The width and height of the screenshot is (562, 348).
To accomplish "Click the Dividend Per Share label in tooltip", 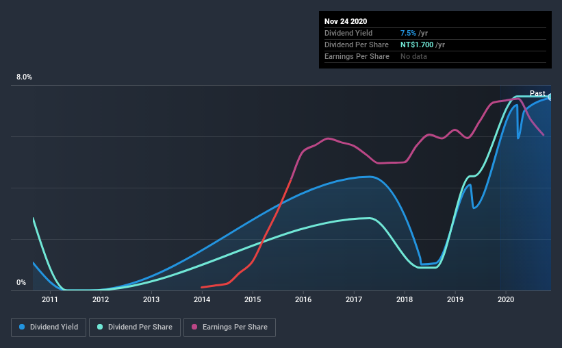I will (x=356, y=45).
